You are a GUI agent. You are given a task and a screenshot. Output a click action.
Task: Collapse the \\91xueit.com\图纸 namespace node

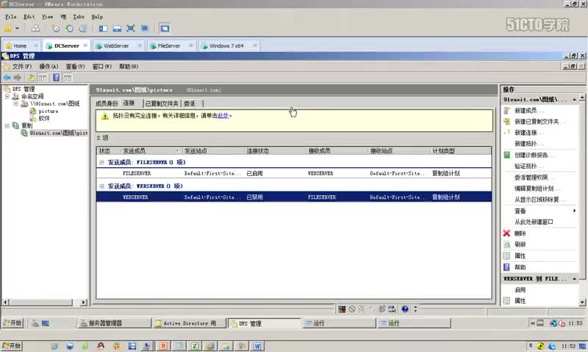15,103
